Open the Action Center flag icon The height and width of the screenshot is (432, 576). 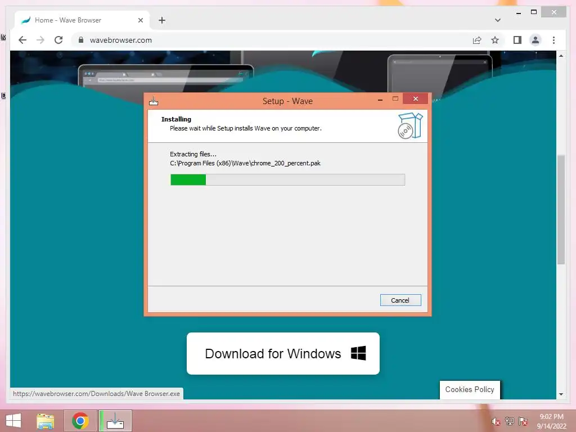point(523,421)
